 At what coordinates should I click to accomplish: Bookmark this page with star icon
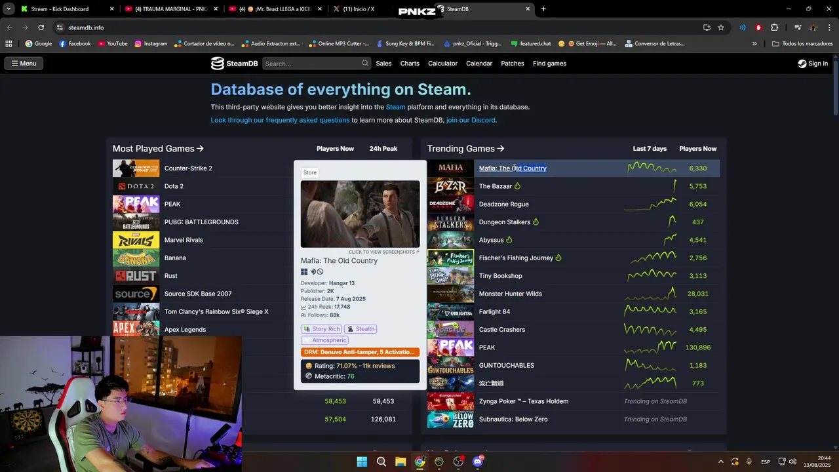[721, 28]
